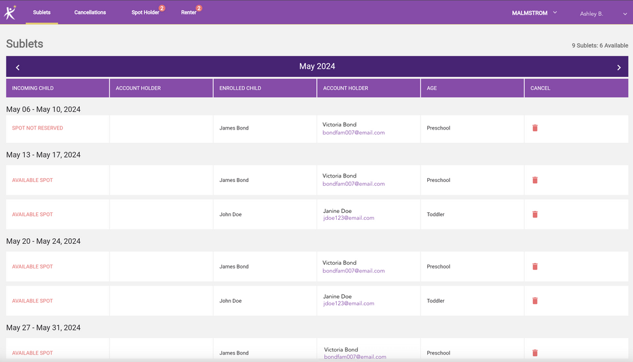
Task: Click the May 2024 month header
Action: (317, 66)
